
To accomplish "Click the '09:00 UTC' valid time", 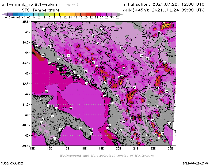I will point(193,10).
